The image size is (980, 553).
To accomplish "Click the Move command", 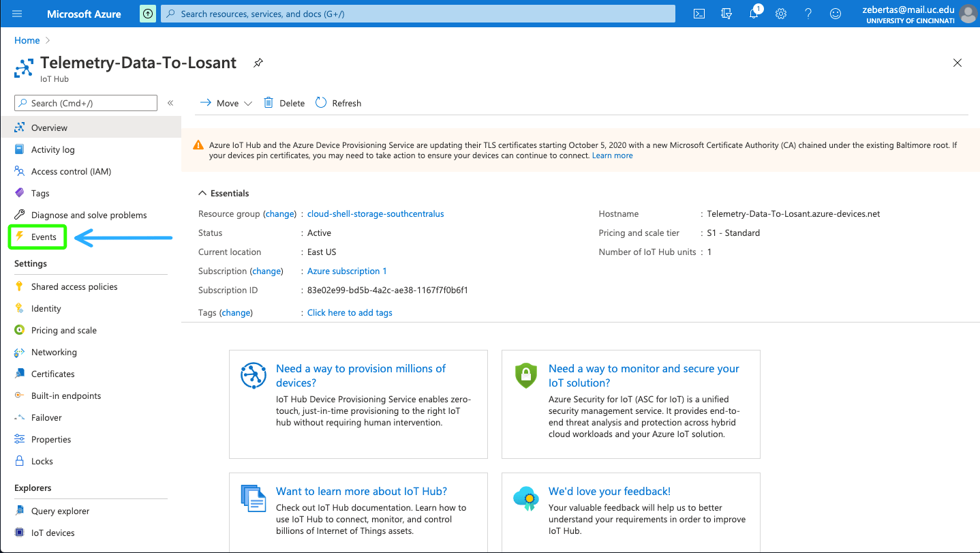I will pyautogui.click(x=219, y=103).
